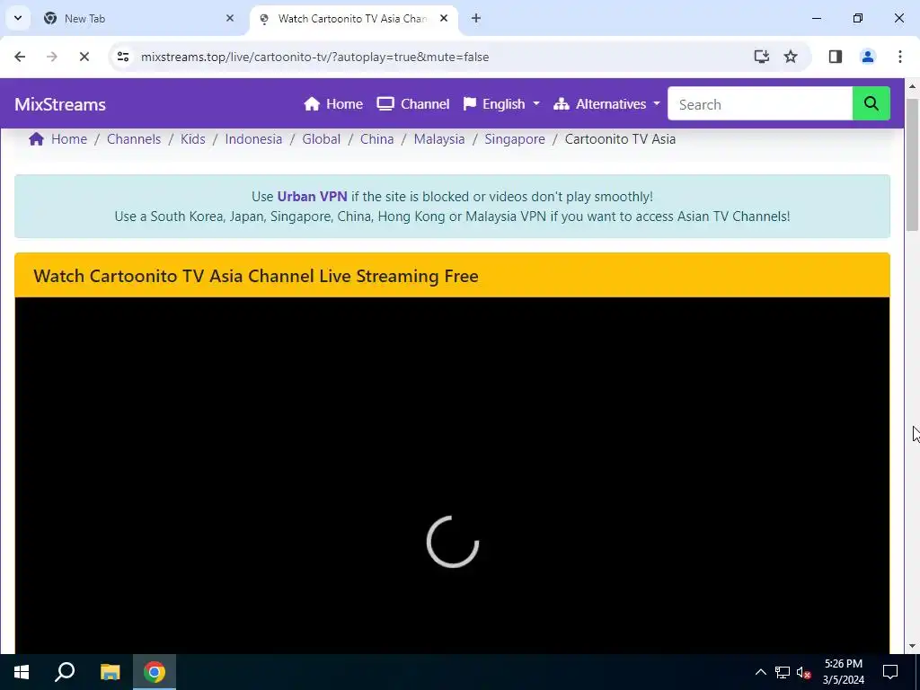Show hidden system tray icons

[760, 672]
